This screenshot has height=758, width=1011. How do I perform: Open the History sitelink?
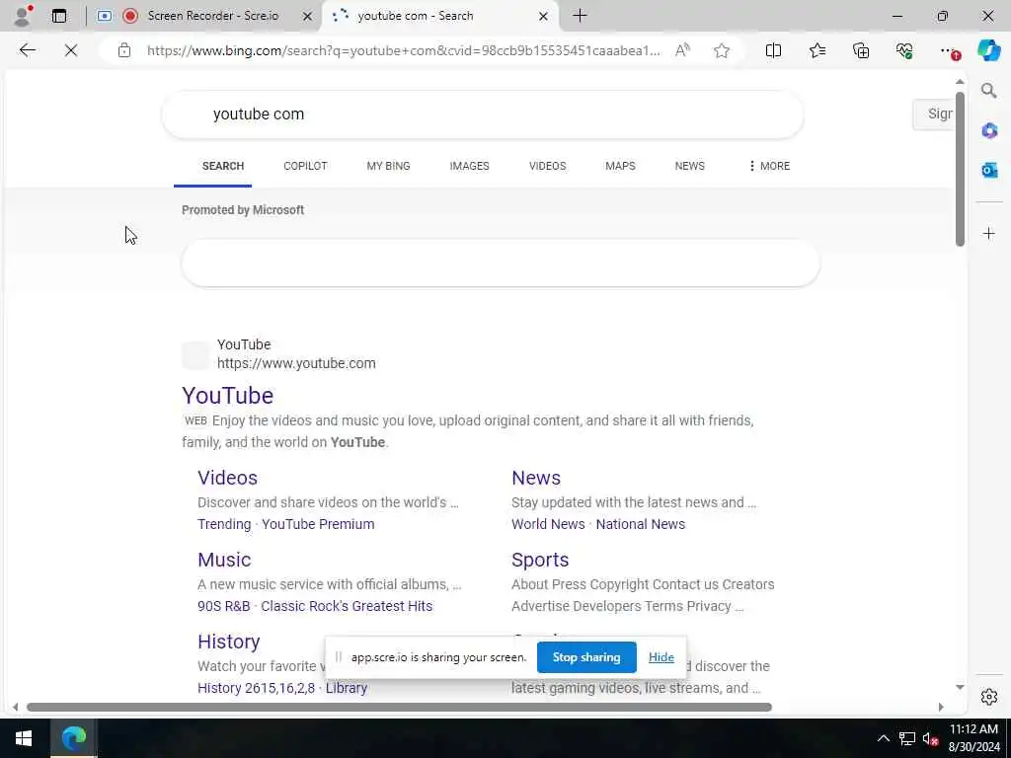point(229,642)
